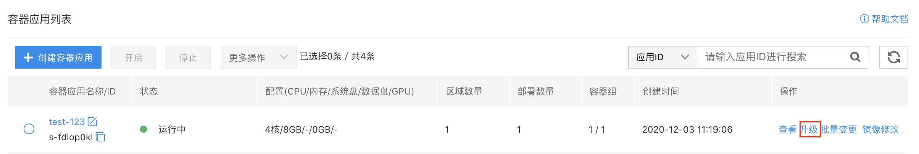Click the chevron arrow in 应用ID selector
This screenshot has width=919, height=154.
point(685,57)
